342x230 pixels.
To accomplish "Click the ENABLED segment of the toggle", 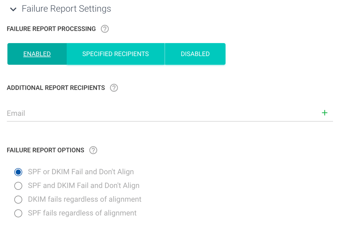I will coord(37,54).
